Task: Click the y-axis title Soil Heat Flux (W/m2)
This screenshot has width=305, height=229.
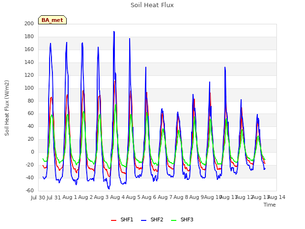Action: click(7, 108)
